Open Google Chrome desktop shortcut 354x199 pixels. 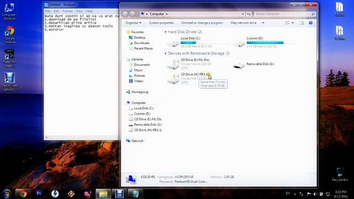click(x=9, y=35)
